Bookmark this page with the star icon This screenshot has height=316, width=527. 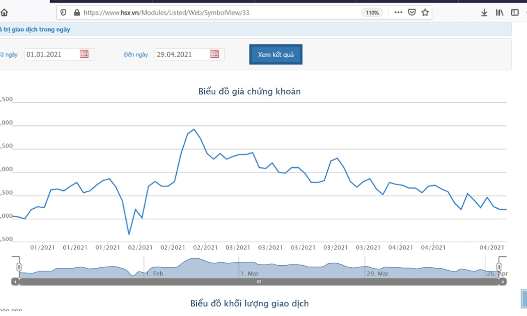point(425,13)
